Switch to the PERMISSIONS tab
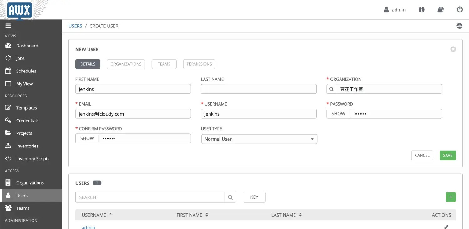The image size is (469, 229). [x=199, y=64]
